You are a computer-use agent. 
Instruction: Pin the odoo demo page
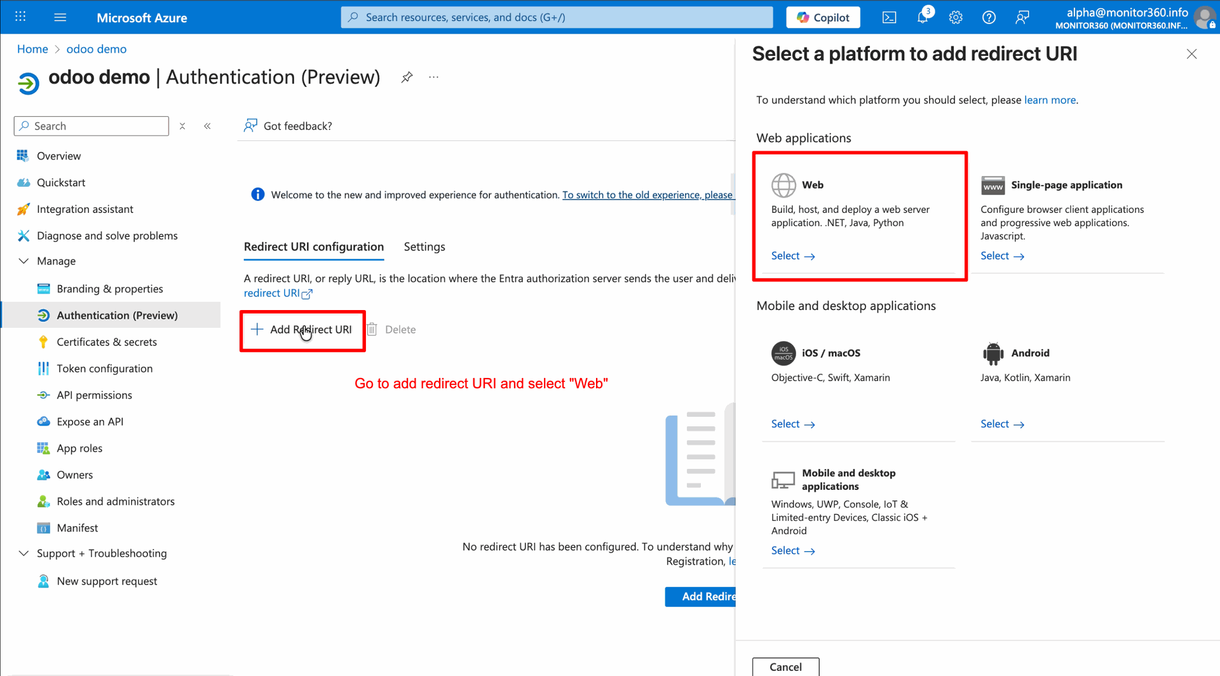coord(407,77)
